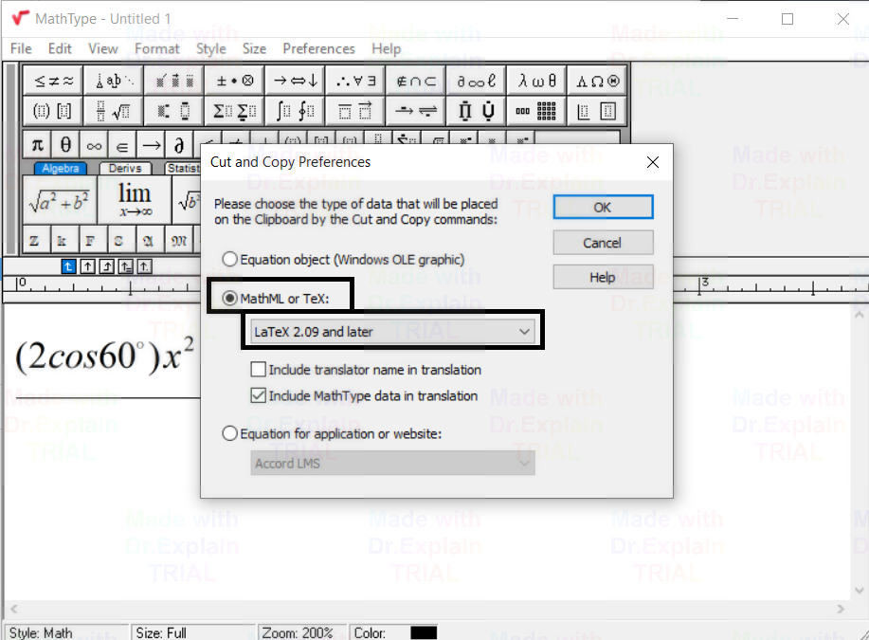Insert the Fraktur A symbol
The height and width of the screenshot is (640, 869).
tap(148, 241)
